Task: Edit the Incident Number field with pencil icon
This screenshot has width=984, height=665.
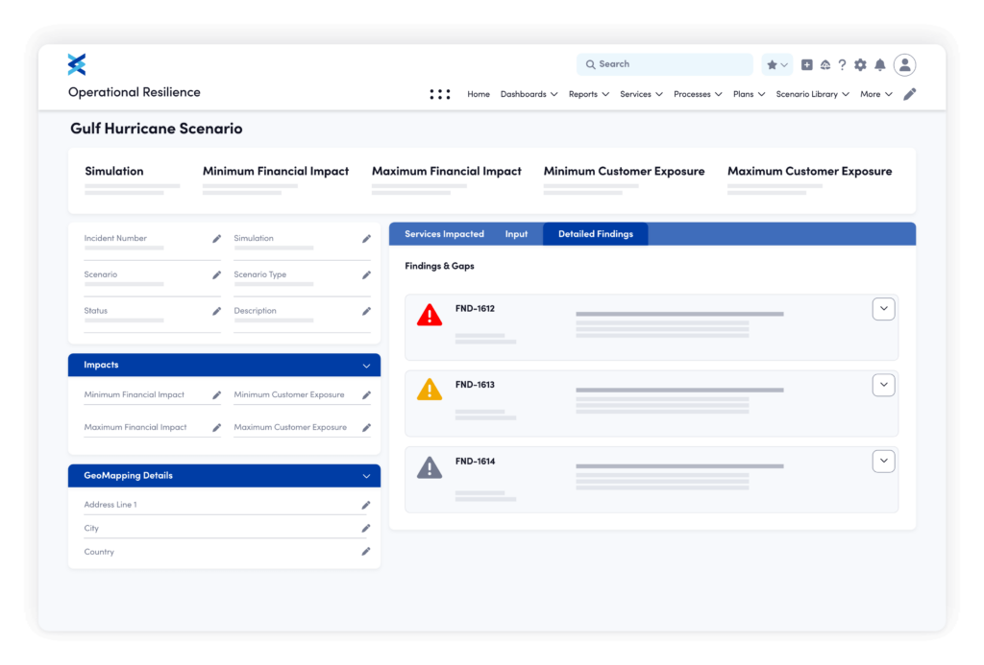Action: tap(216, 238)
